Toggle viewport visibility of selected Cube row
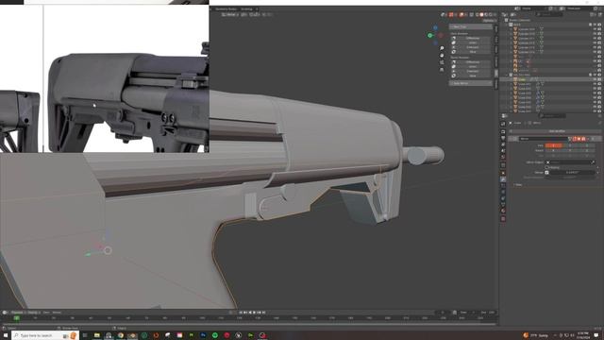This screenshot has width=604, height=340. coord(596,79)
